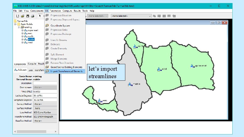
Task: Click the Coordinate System menu icon
Action: (x=47, y=25)
